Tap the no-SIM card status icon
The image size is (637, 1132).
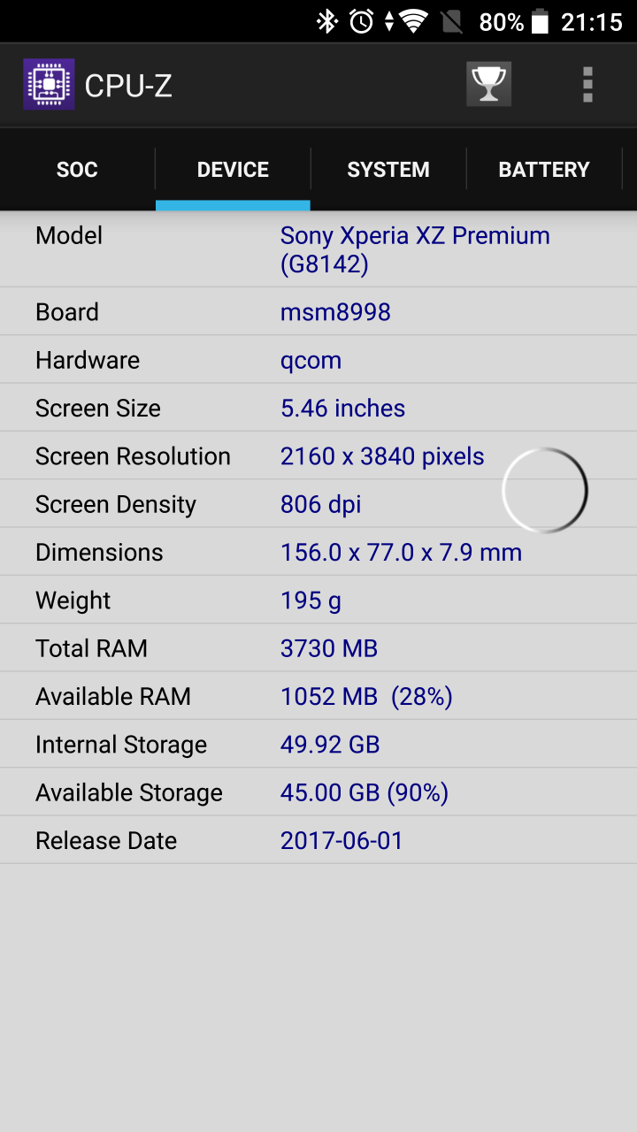[x=452, y=21]
